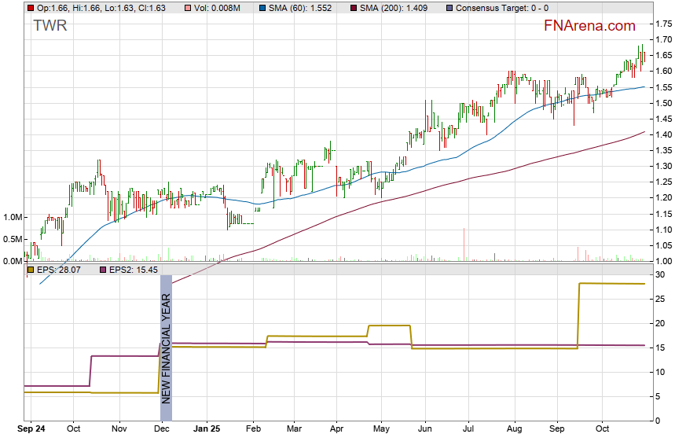The image size is (675, 445).
Task: Click the purple EPS2 legend swatch
Action: pos(103,270)
